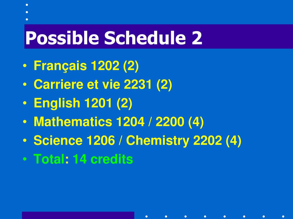Click the bullet dot before English 1201

pyautogui.click(x=25, y=103)
